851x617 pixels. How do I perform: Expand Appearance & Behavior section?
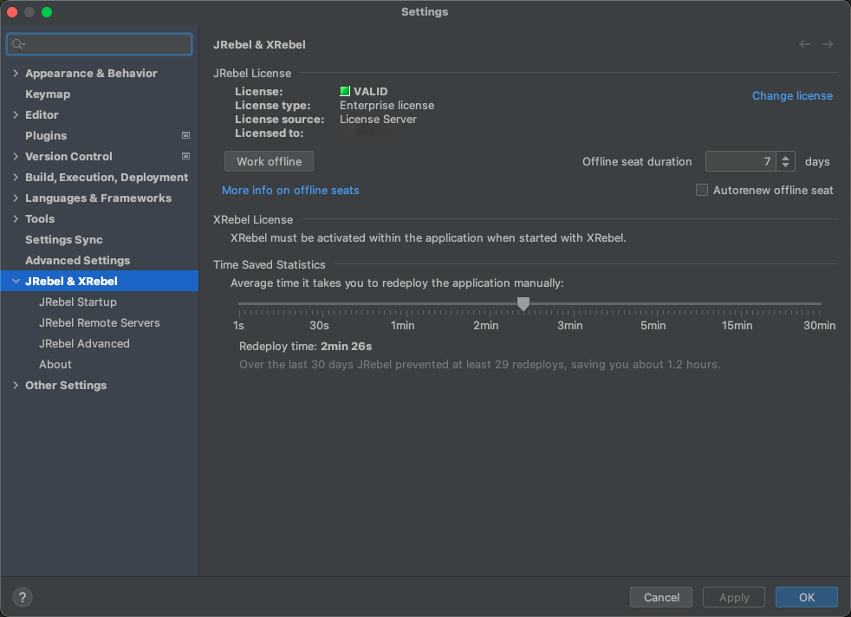16,74
